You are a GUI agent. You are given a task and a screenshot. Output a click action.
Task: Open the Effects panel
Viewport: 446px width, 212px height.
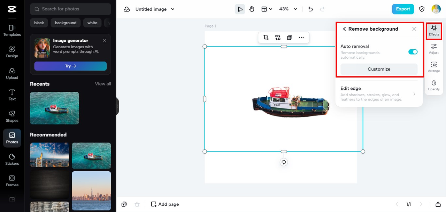tap(434, 31)
